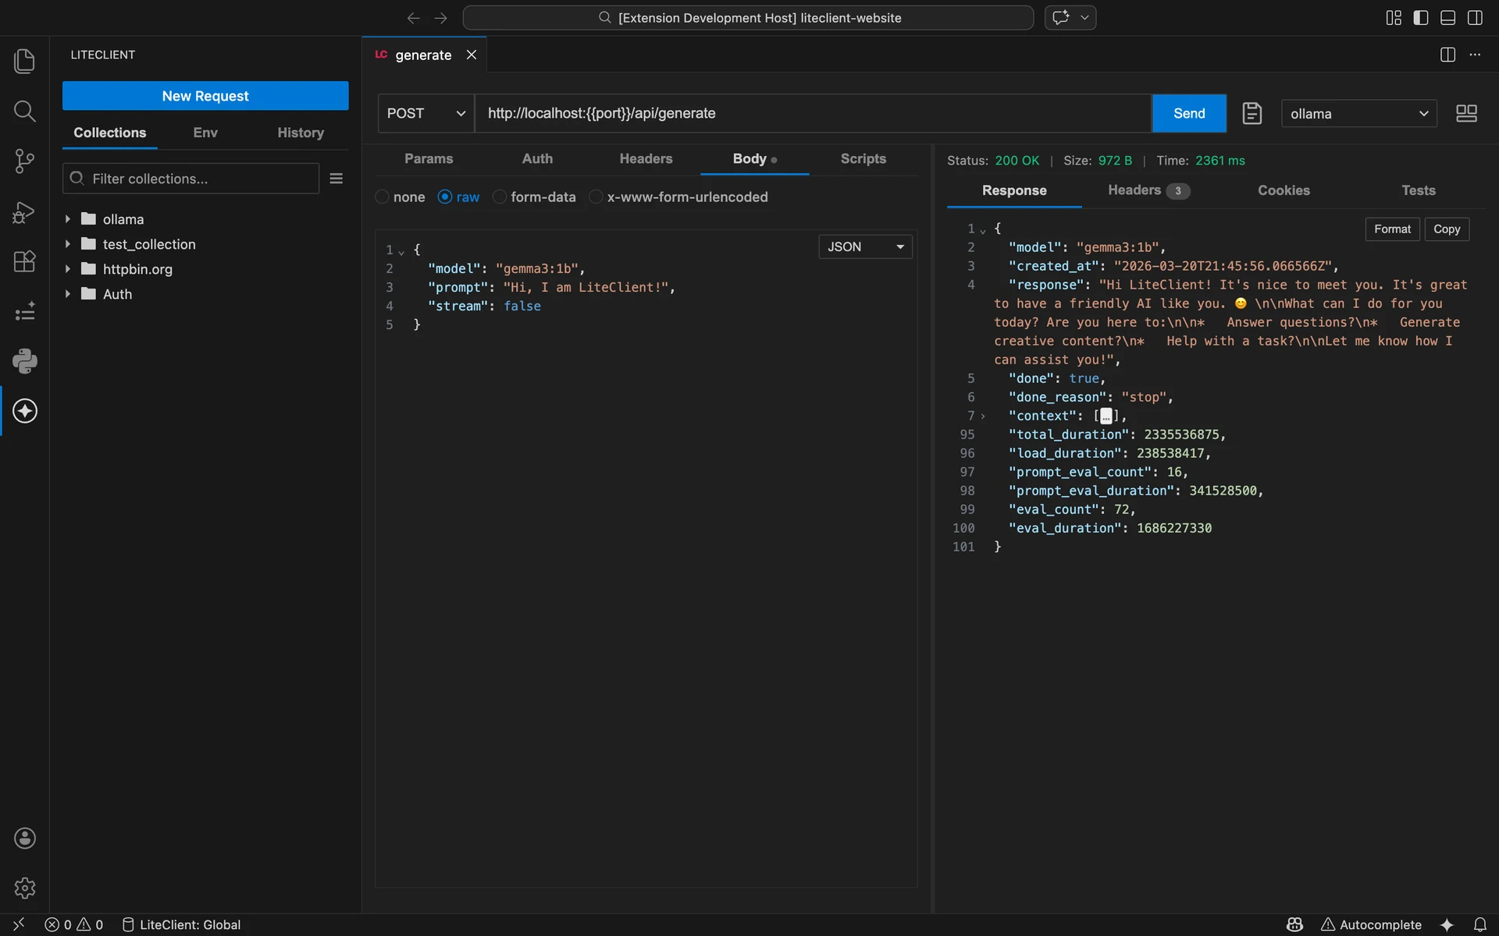Open the ollama environment dropdown
Image resolution: width=1499 pixels, height=936 pixels.
click(x=1358, y=114)
